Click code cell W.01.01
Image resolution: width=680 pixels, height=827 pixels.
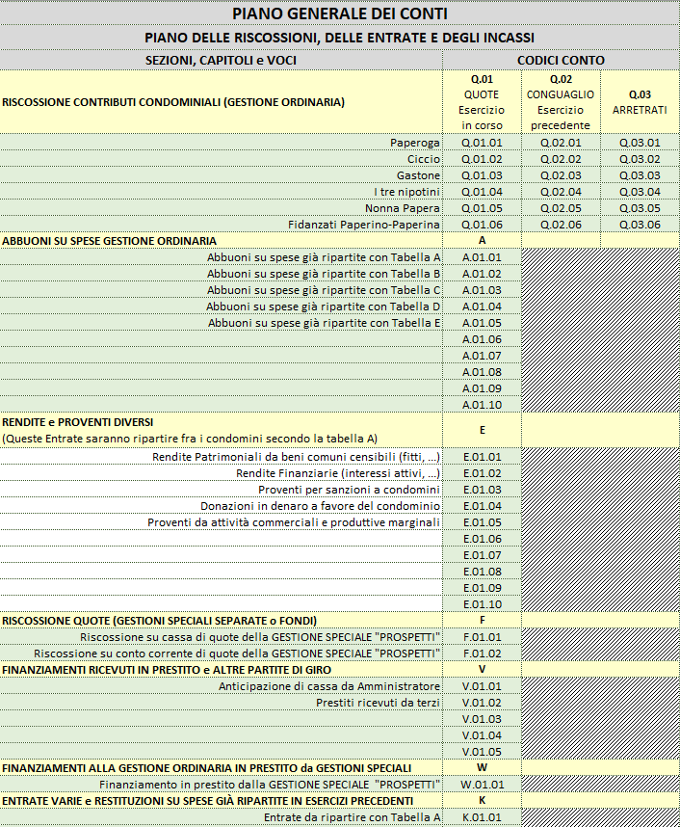[482, 784]
